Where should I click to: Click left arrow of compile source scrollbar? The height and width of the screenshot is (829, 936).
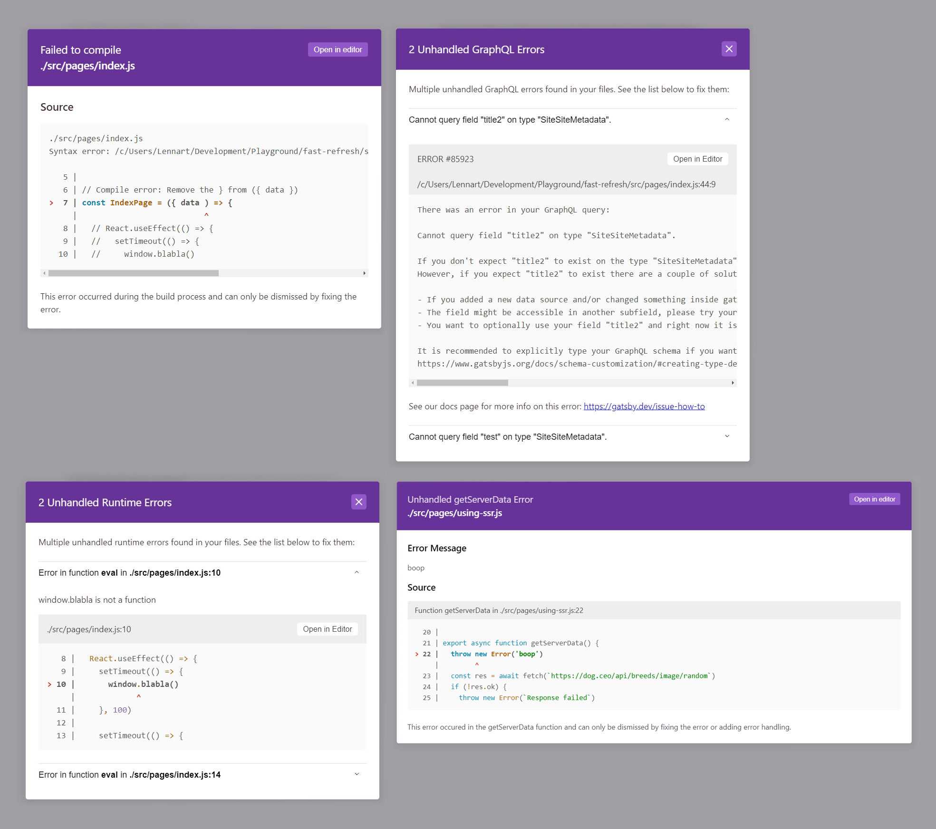tap(44, 273)
